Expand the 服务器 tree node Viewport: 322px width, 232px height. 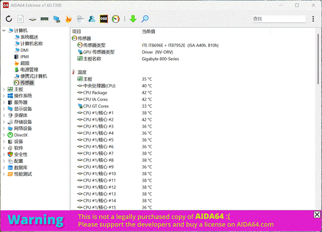[4, 102]
